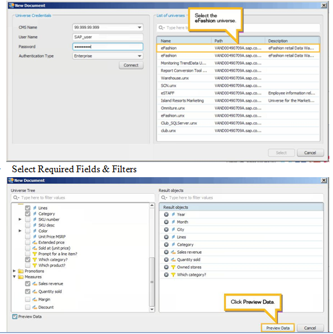
Task: Click the Unit Price MSRP dimension icon
Action: (x=35, y=236)
